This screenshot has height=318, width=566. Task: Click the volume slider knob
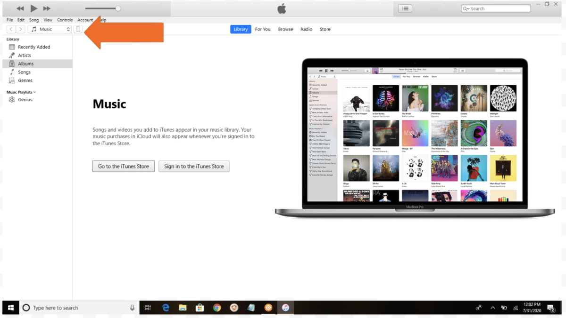[118, 8]
